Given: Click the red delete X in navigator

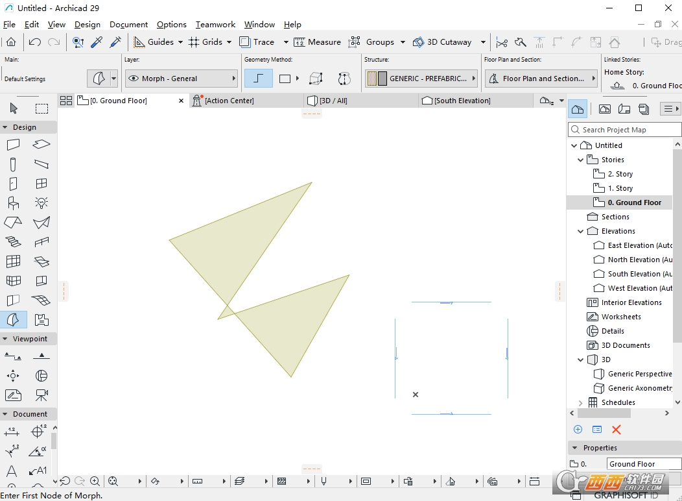Looking at the screenshot, I should coord(617,430).
